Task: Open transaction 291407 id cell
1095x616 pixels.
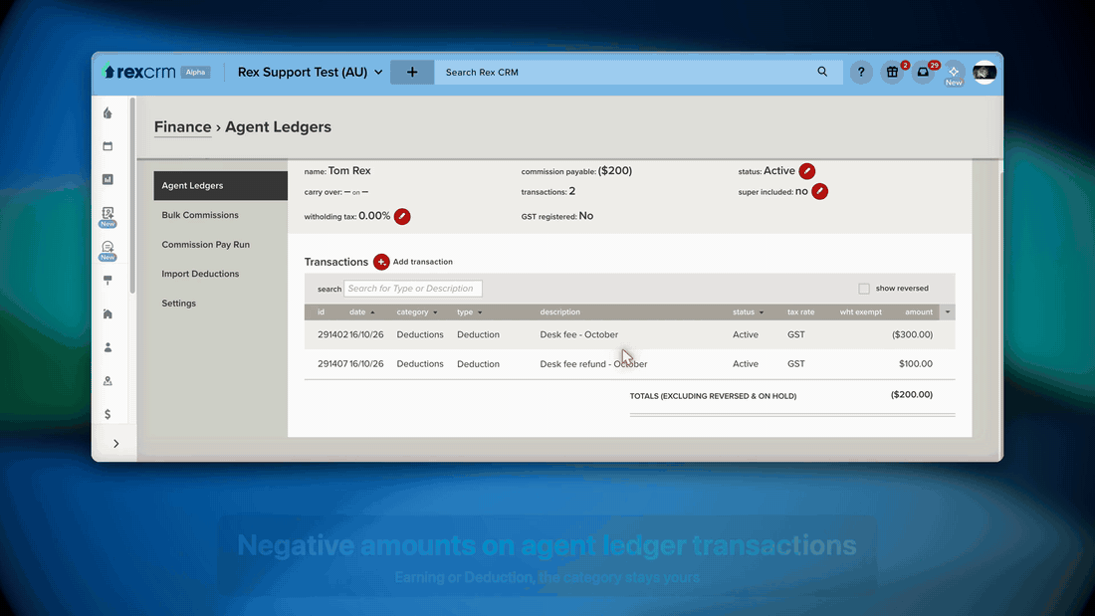Action: pyautogui.click(x=332, y=364)
